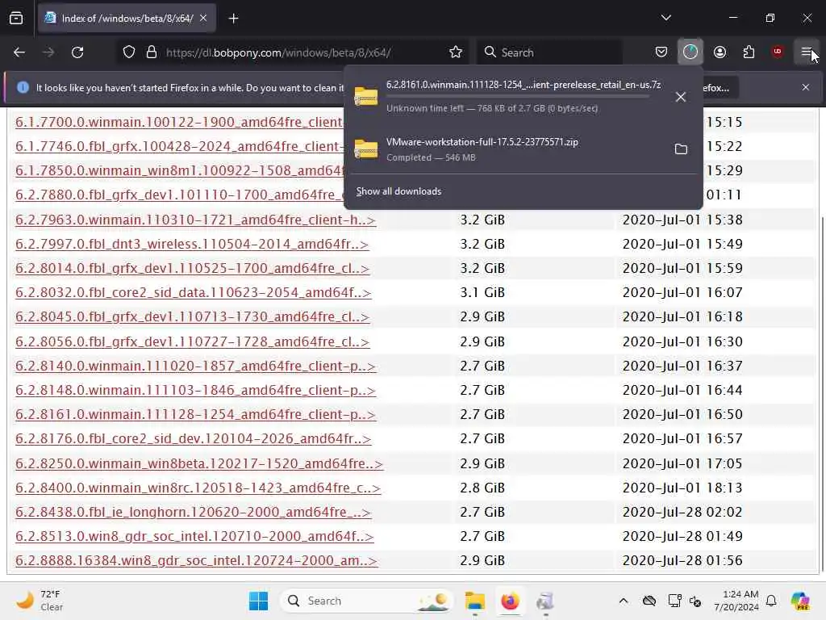Bookmark this page with star icon
Viewport: 826px width, 620px height.
point(456,52)
